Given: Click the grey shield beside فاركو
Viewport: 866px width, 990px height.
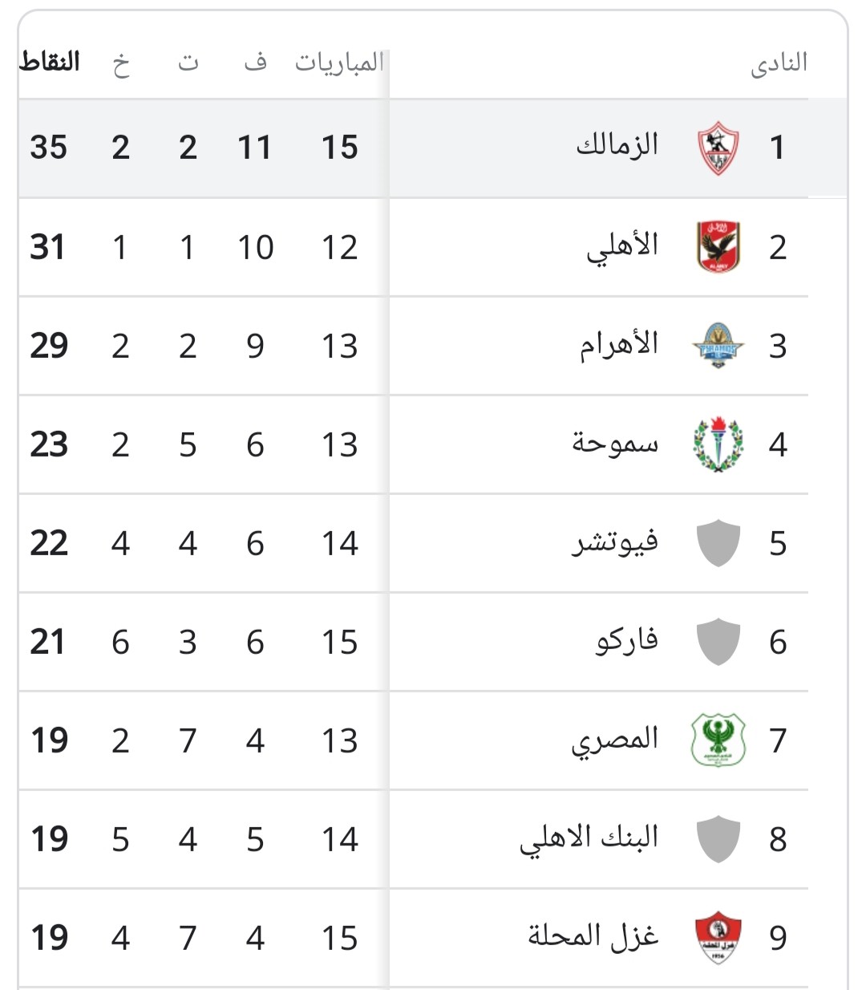Looking at the screenshot, I should point(718,642).
